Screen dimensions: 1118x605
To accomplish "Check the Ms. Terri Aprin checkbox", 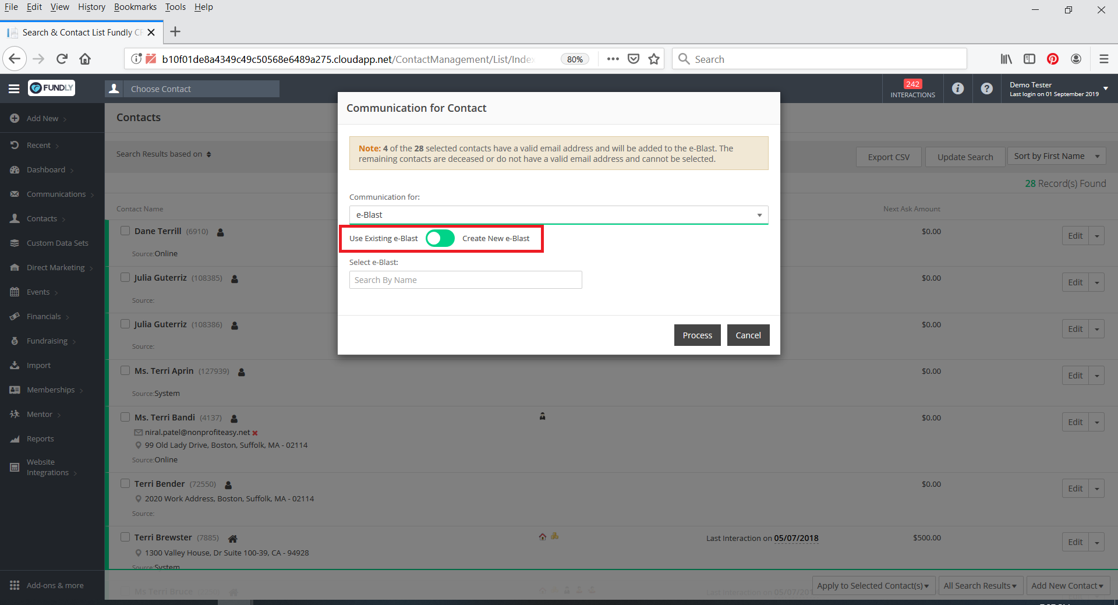I will (125, 370).
